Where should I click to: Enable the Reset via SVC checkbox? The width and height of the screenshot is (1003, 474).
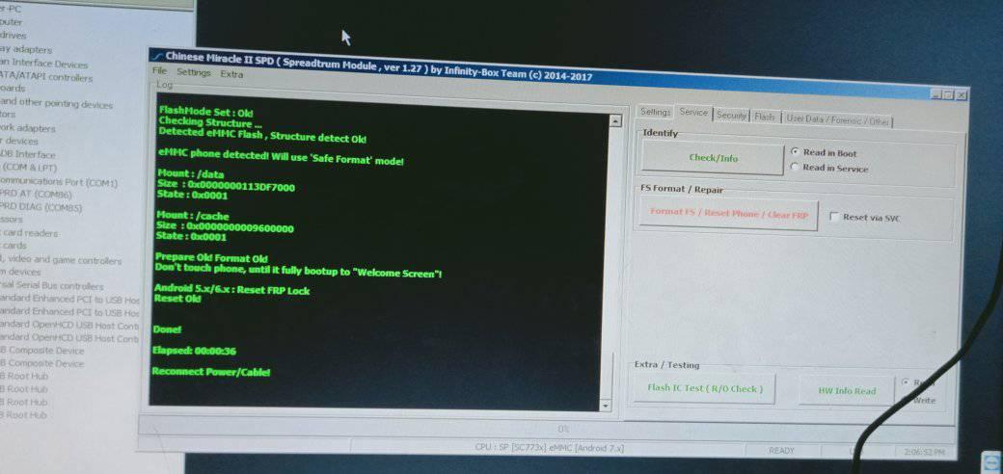click(865, 218)
